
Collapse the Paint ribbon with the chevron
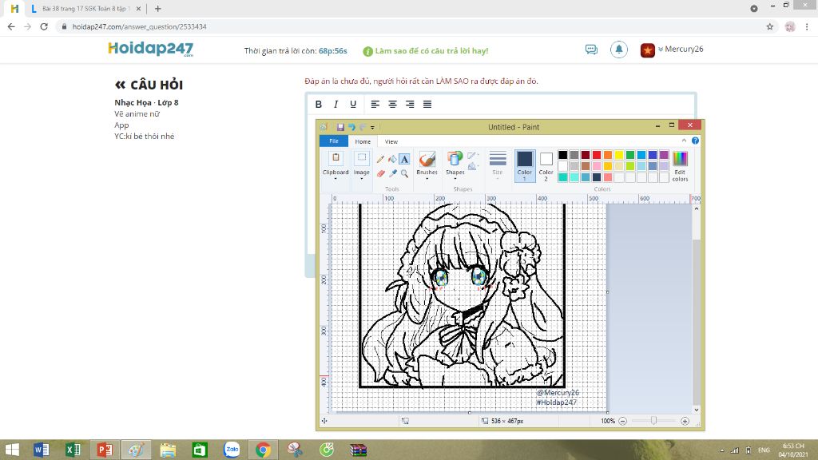click(x=684, y=141)
